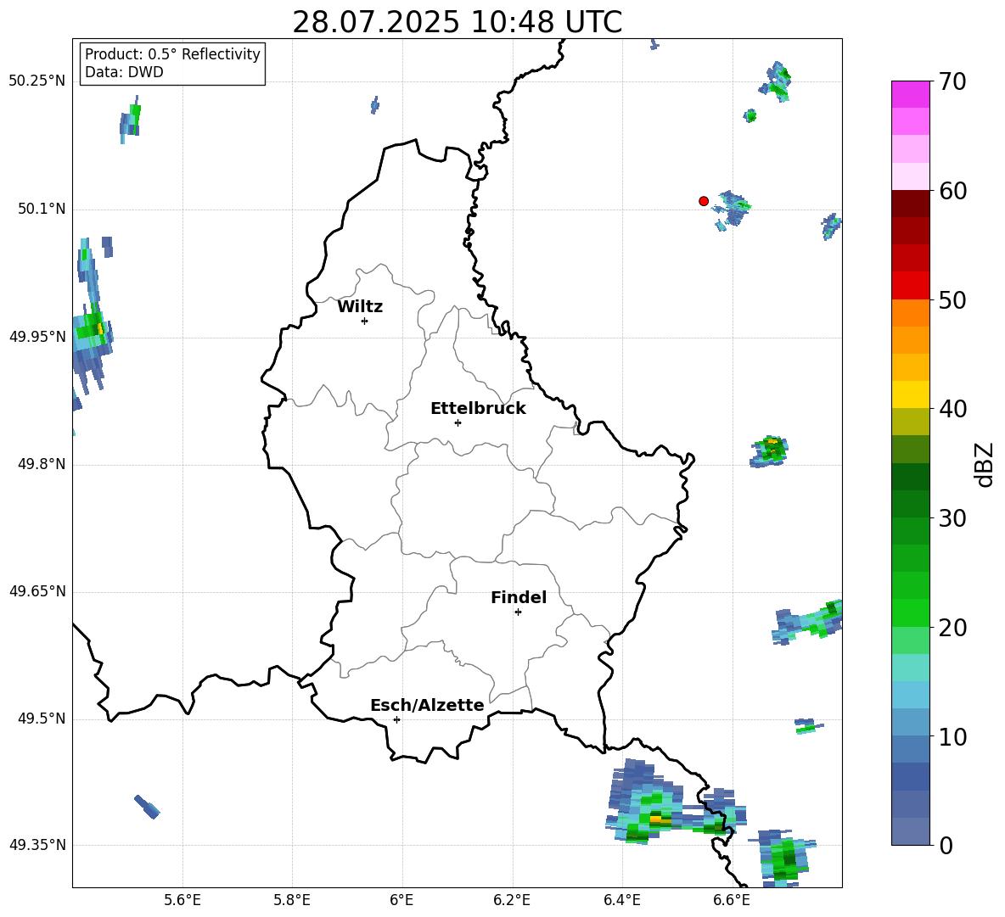The width and height of the screenshot is (1005, 917).
Task: Click the 70 dBZ colorbar tick label
Action: coord(952,82)
